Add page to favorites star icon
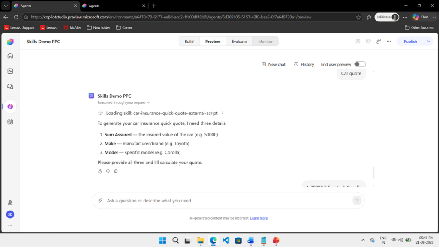The width and height of the screenshot is (439, 247). click(x=358, y=17)
